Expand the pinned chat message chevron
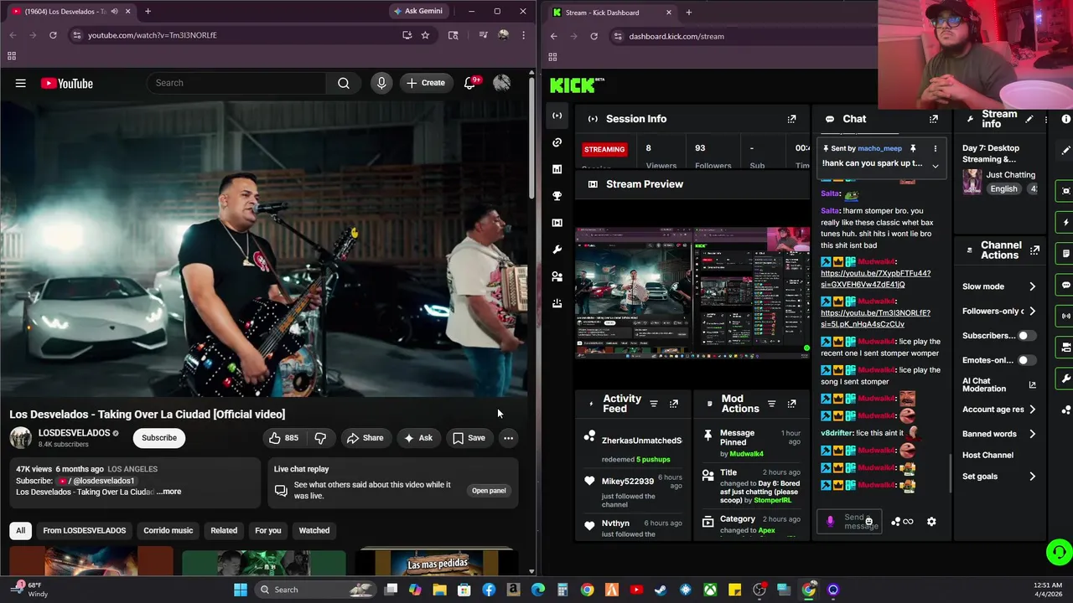This screenshot has height=603, width=1073. tap(936, 165)
